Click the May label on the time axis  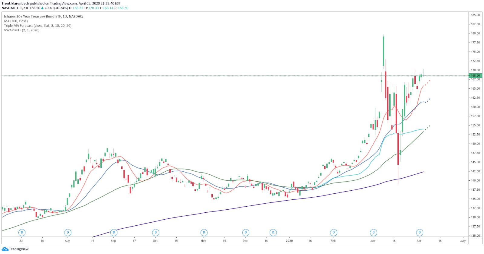(x=463, y=241)
